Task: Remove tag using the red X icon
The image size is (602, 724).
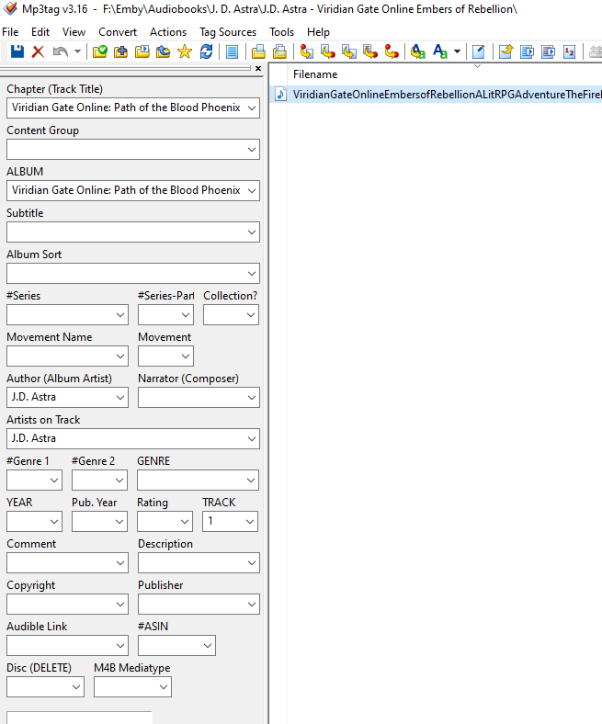Action: (38, 51)
